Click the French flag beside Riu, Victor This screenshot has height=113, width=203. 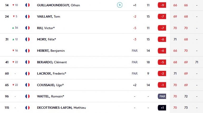27,28
